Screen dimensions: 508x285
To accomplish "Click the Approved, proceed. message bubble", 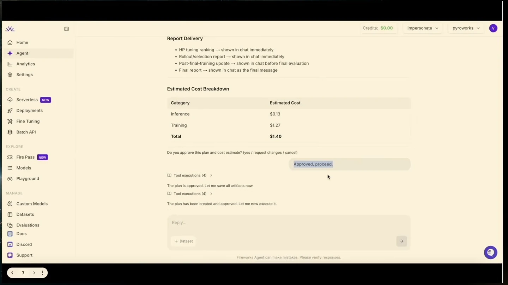I will [x=350, y=164].
